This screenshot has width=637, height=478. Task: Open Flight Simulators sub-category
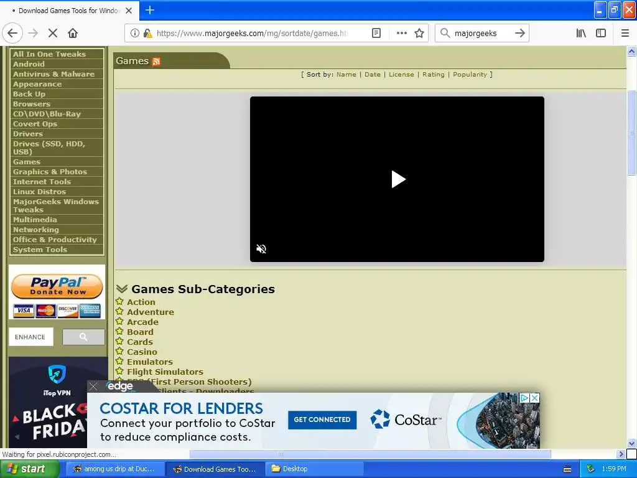click(165, 372)
